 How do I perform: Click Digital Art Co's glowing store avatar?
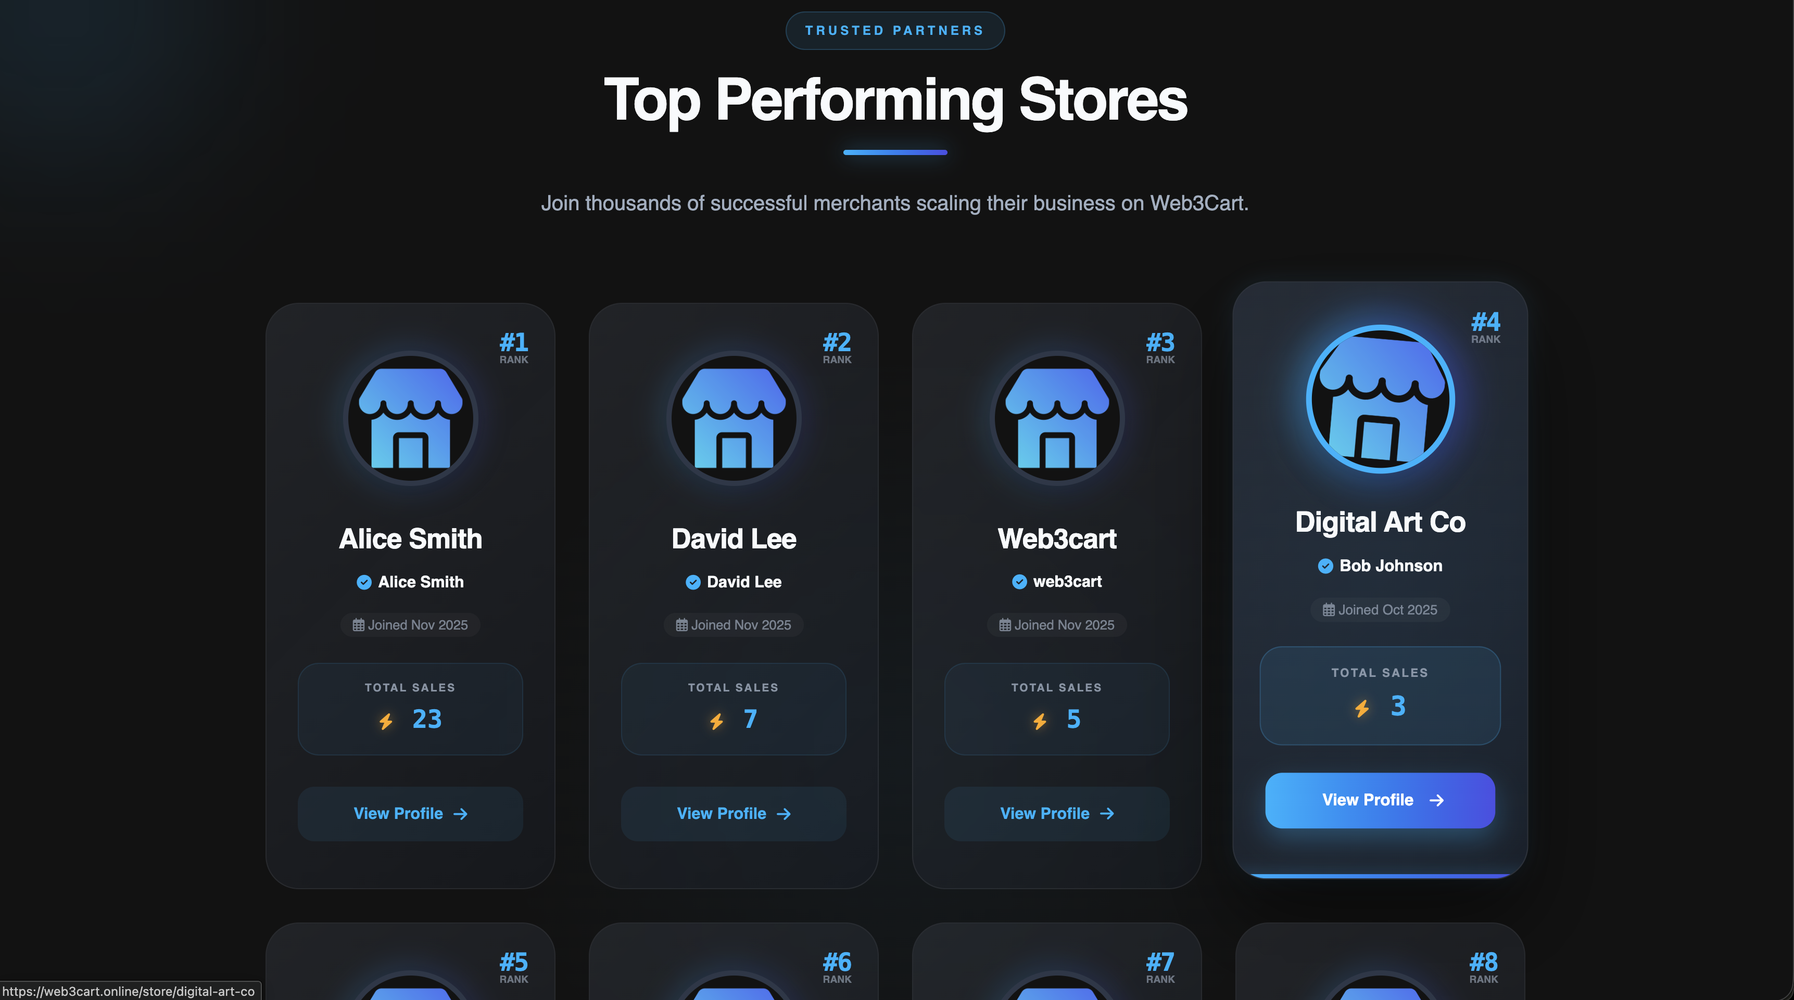(x=1380, y=399)
